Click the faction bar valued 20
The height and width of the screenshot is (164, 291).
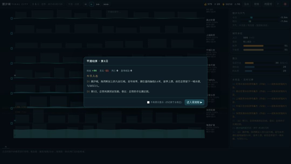coord(263,71)
